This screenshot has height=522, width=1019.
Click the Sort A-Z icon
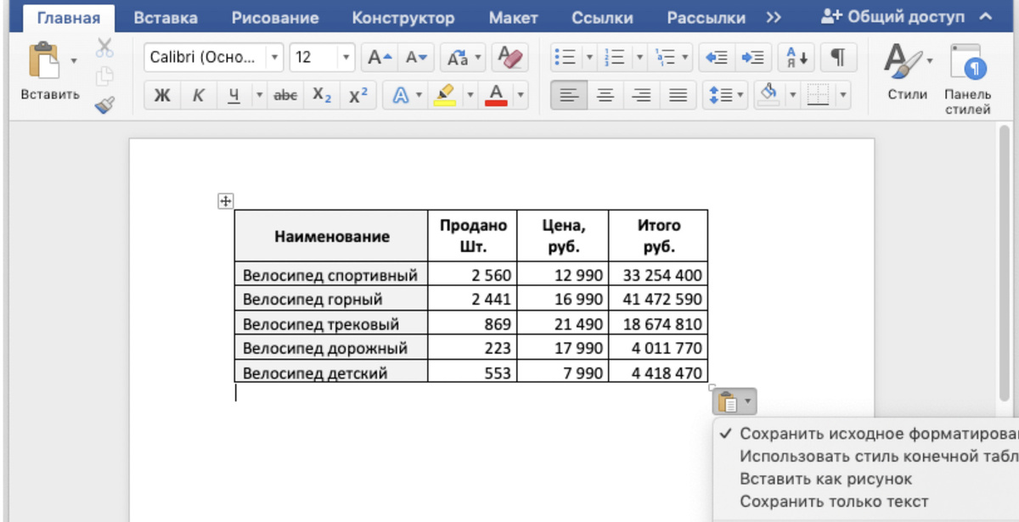[x=798, y=58]
